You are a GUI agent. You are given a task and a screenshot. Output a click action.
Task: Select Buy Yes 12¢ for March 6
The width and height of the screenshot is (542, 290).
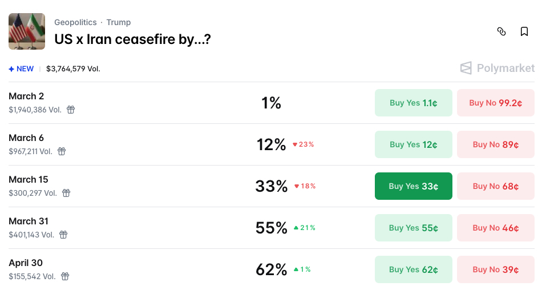[x=413, y=144]
